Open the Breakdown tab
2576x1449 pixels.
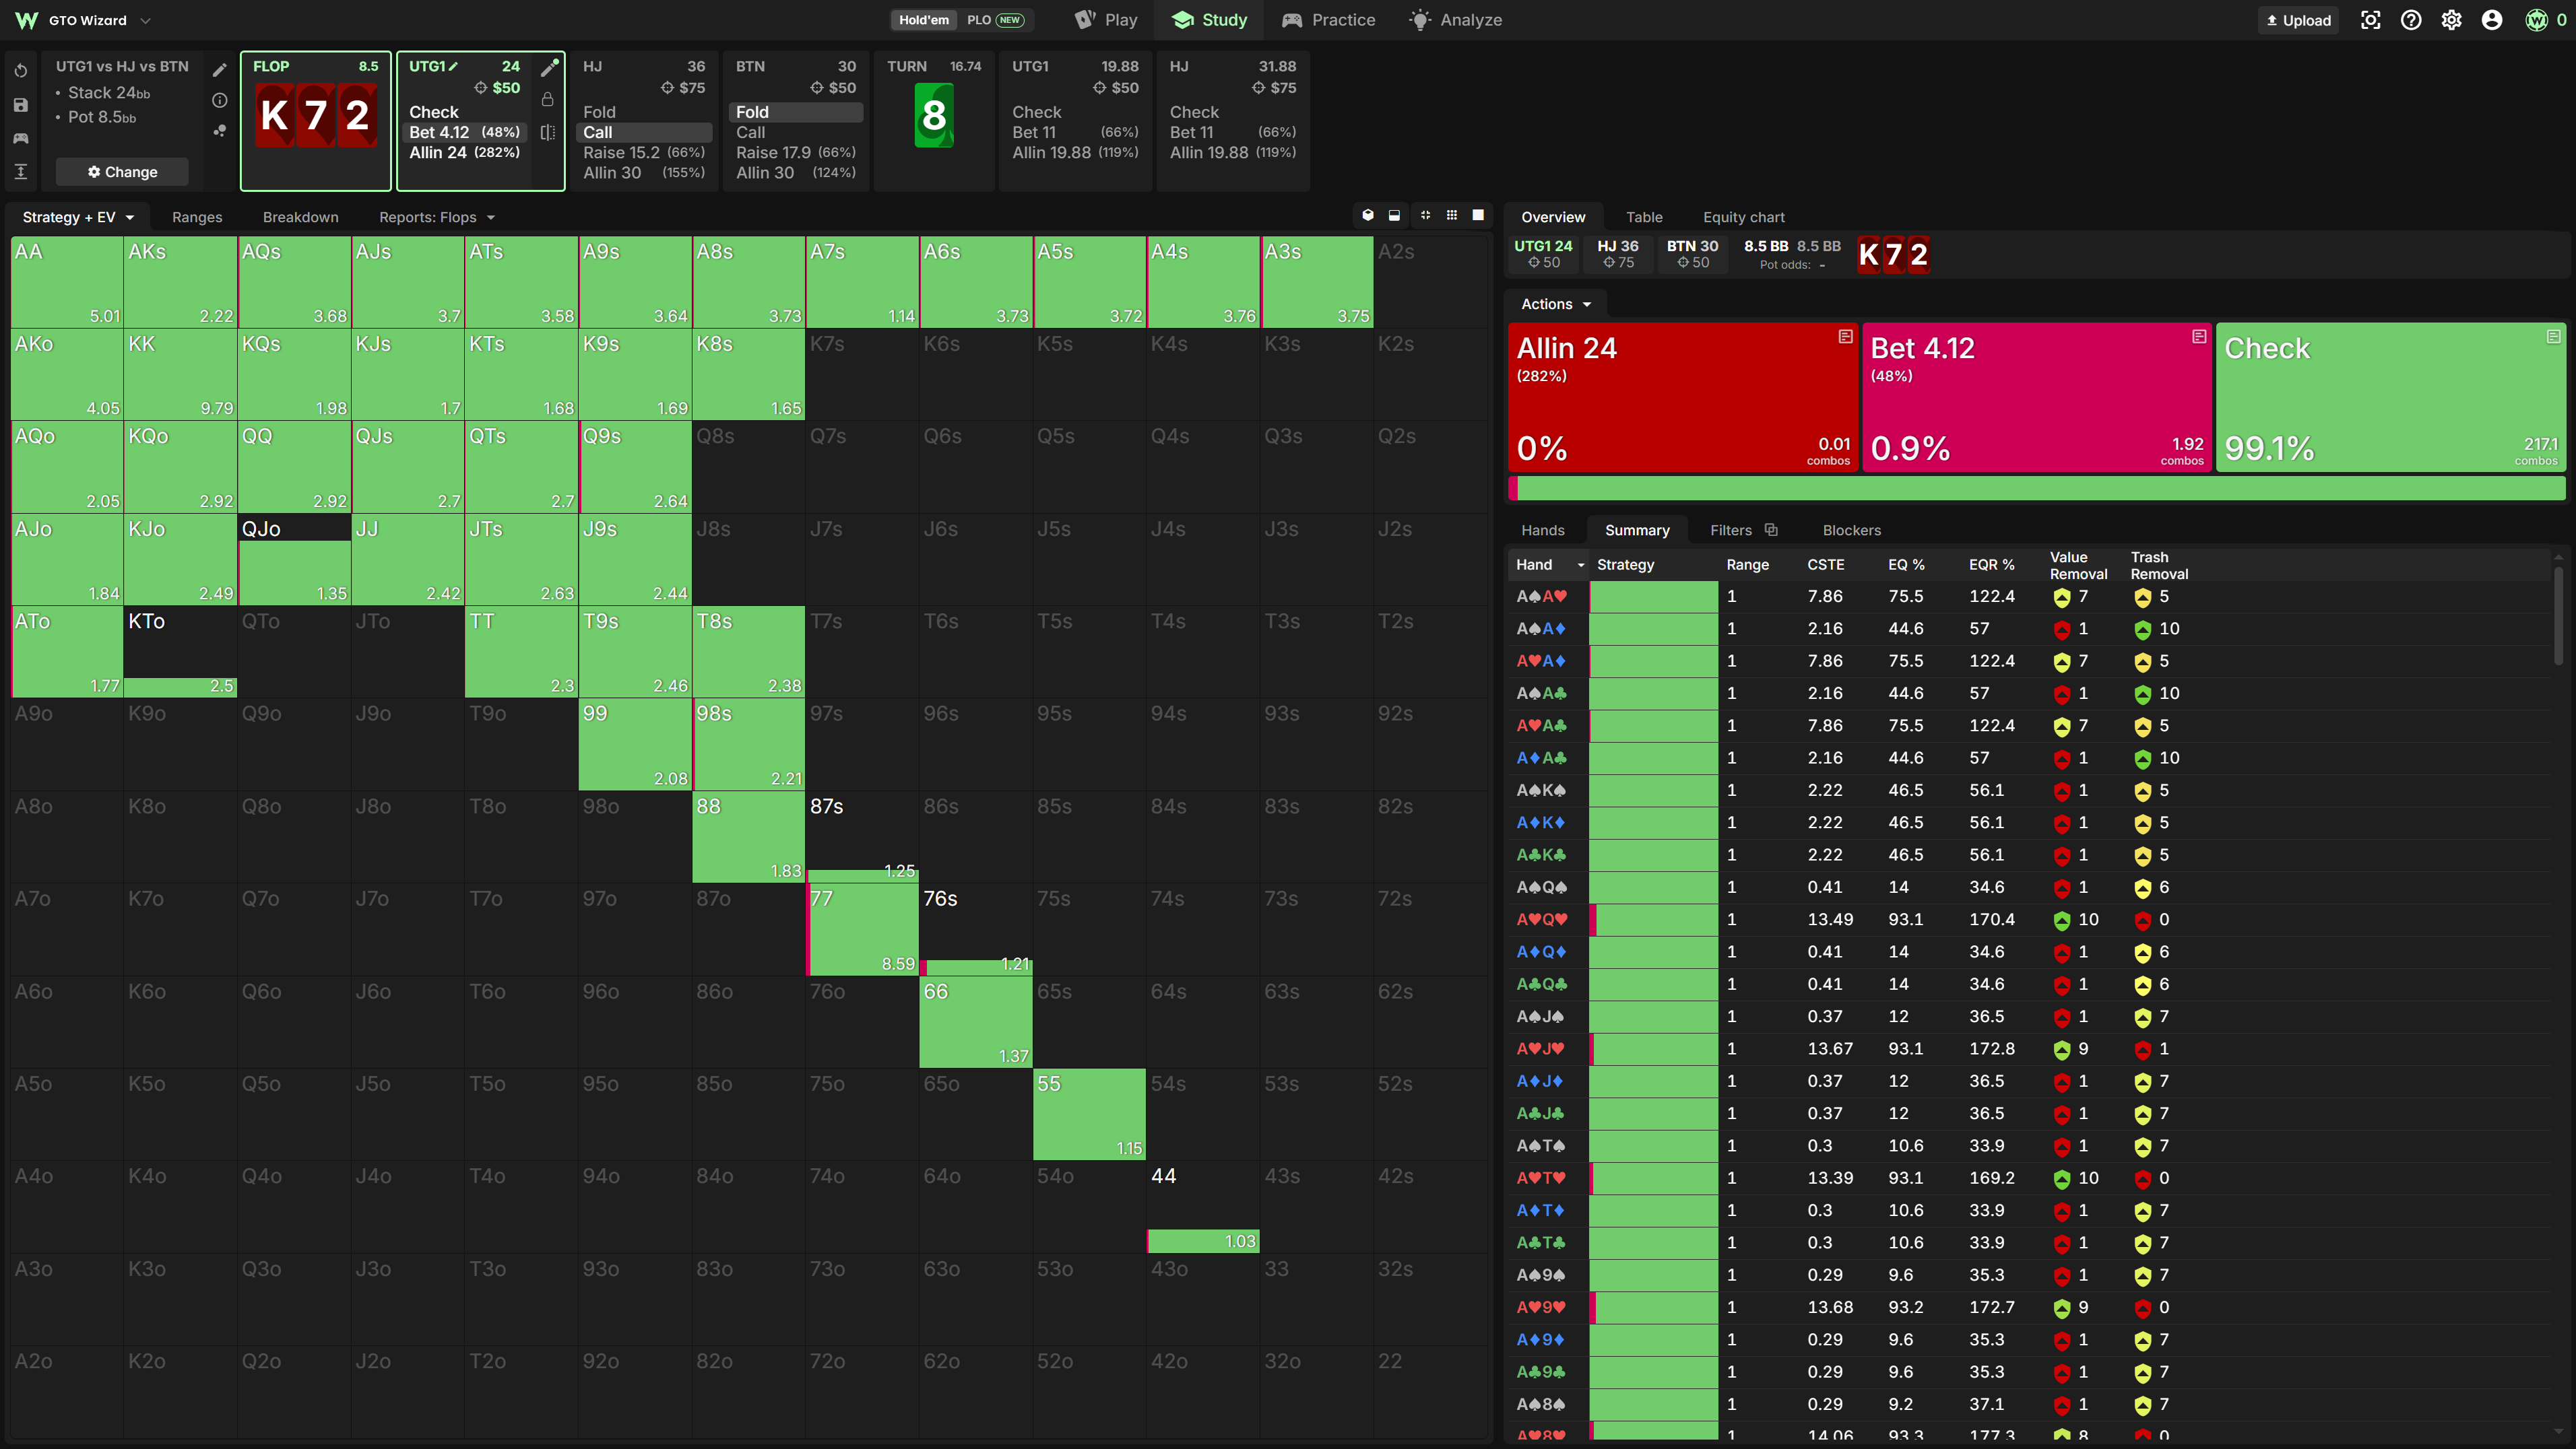300,217
